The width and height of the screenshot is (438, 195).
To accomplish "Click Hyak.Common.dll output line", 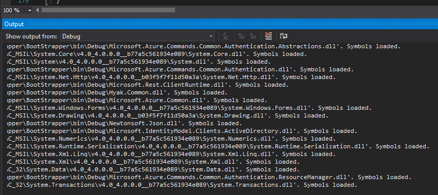I will click(x=117, y=92).
